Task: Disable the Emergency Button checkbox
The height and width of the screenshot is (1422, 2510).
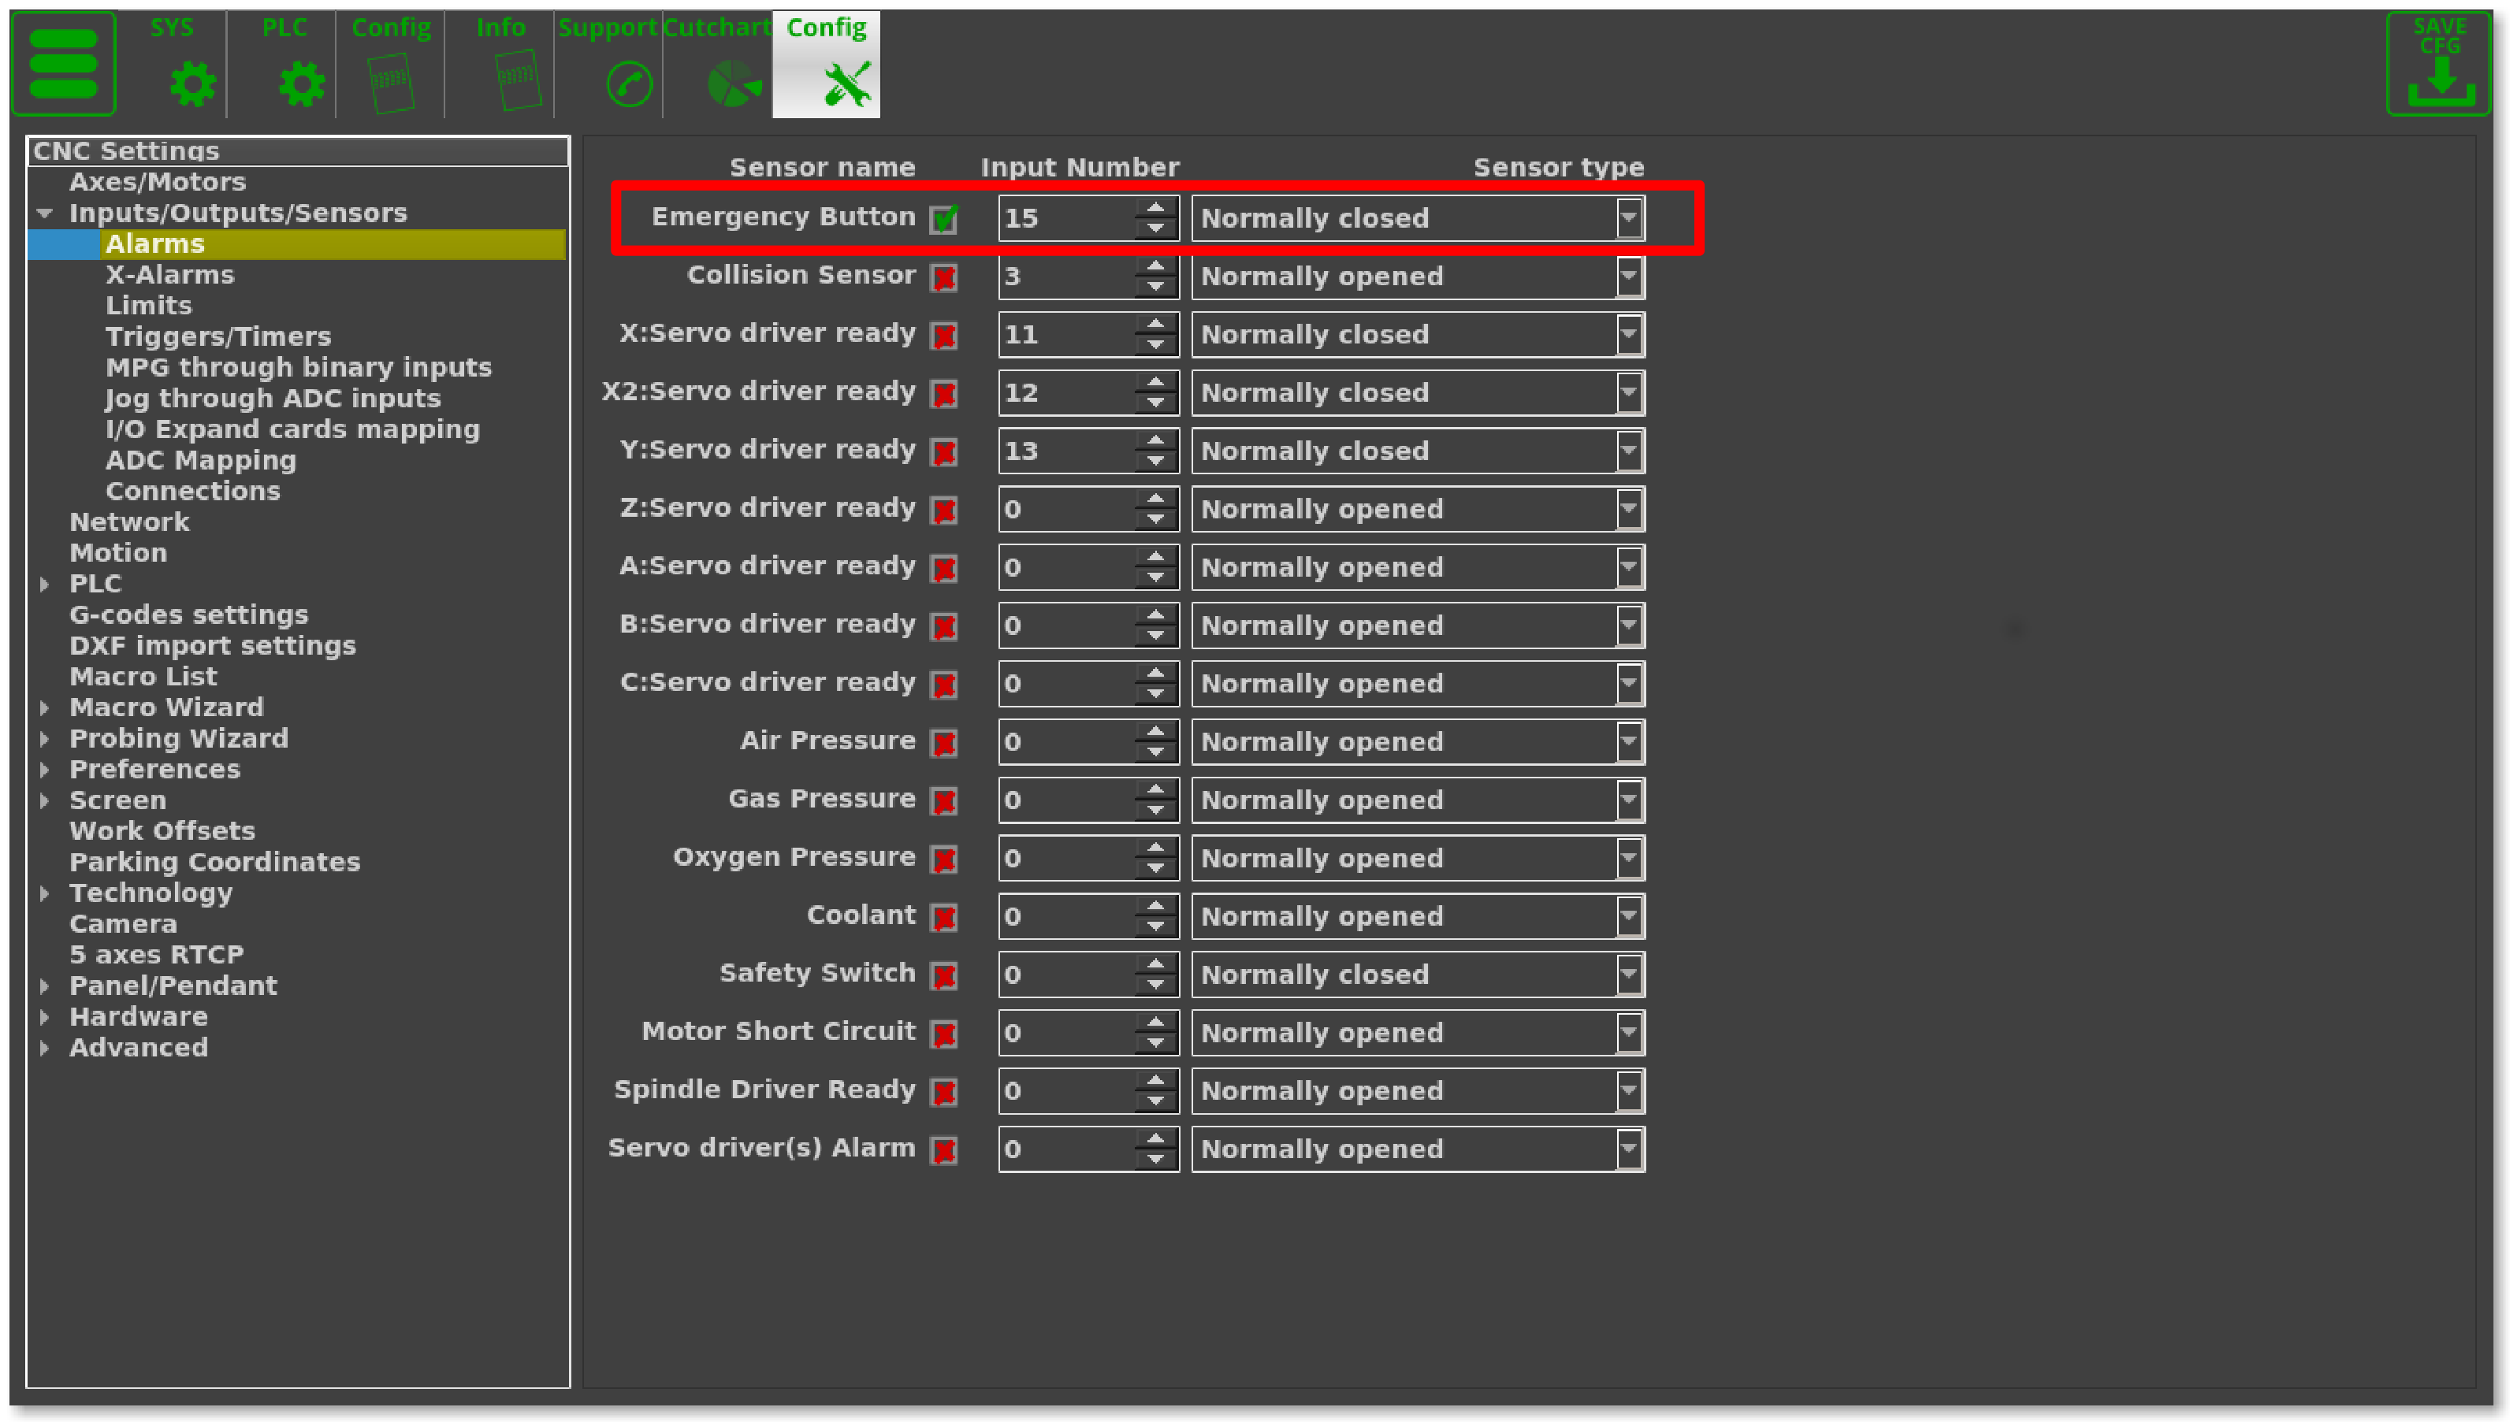Action: pos(943,219)
